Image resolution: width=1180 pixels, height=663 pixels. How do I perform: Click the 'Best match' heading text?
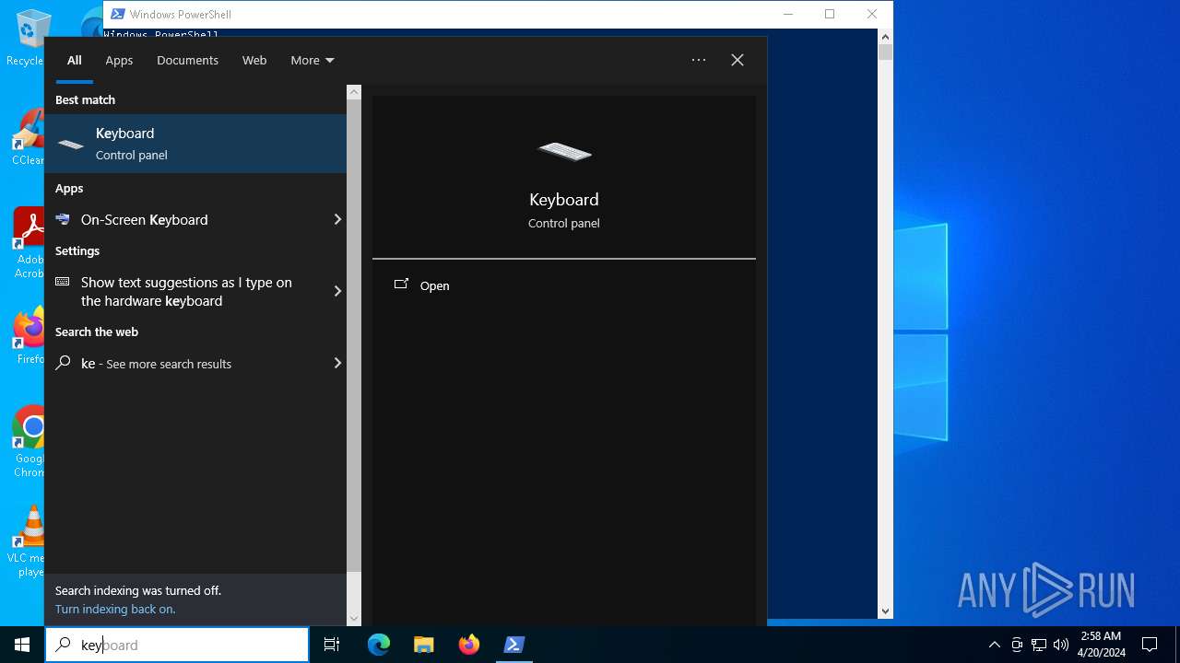pyautogui.click(x=85, y=99)
